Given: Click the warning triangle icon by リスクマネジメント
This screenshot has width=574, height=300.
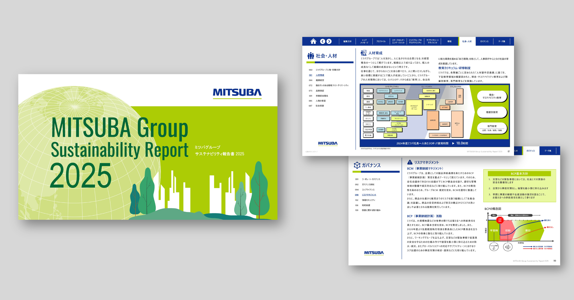Looking at the screenshot, I should pos(410,162).
